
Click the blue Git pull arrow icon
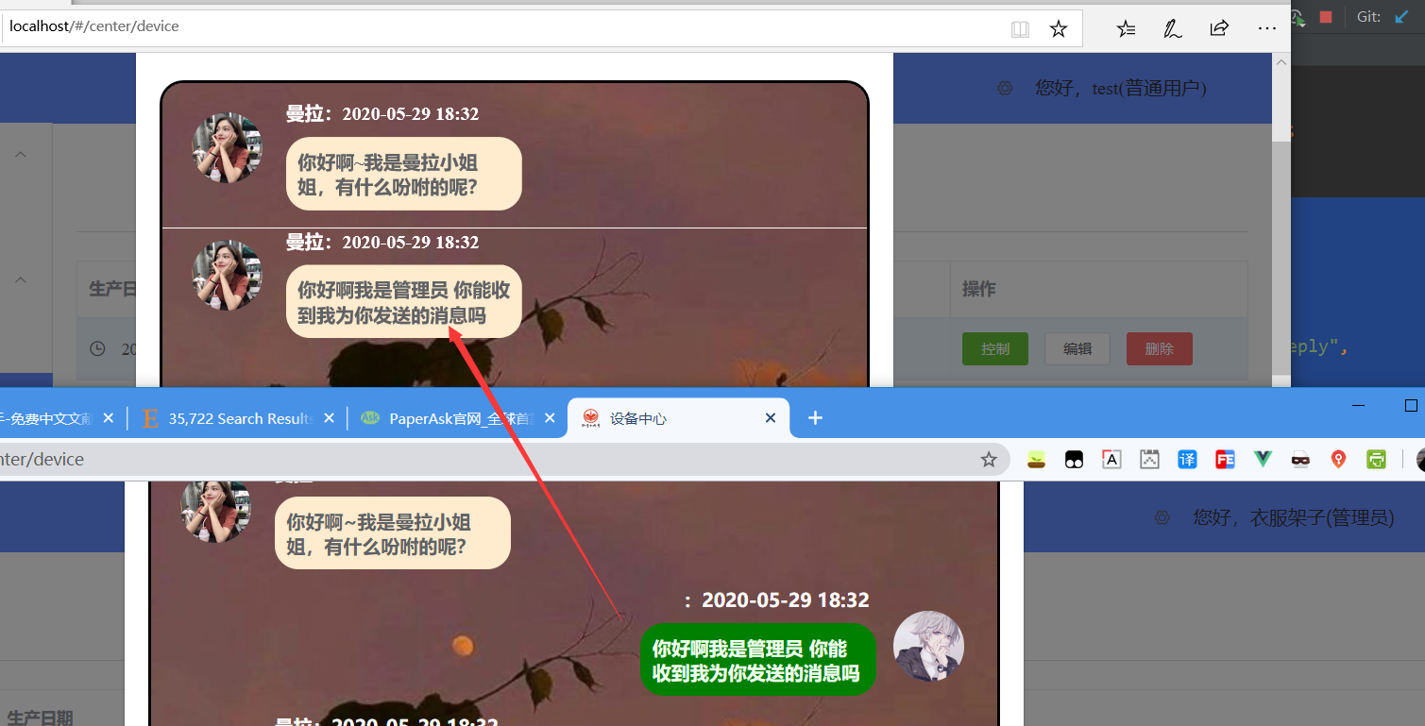coord(1401,16)
